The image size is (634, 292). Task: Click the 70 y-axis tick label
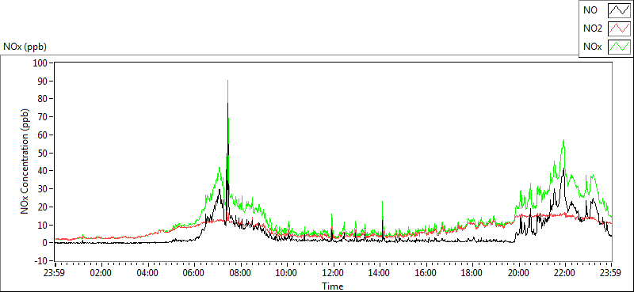point(44,116)
